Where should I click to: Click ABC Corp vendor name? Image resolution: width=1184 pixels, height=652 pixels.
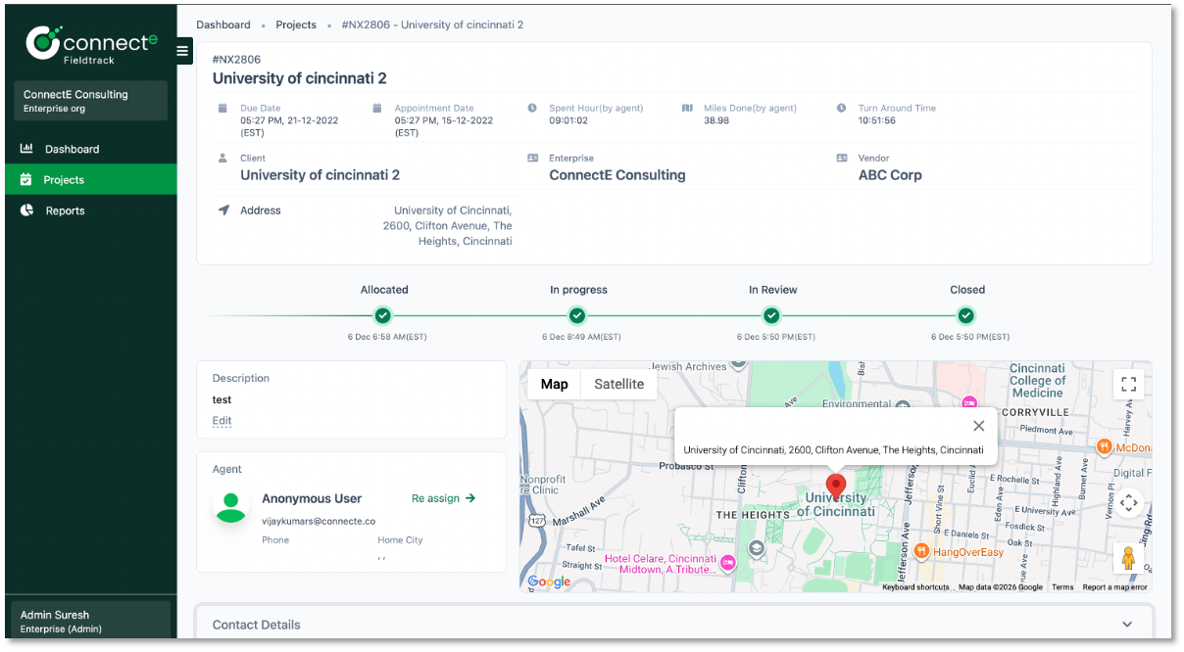[x=890, y=175]
